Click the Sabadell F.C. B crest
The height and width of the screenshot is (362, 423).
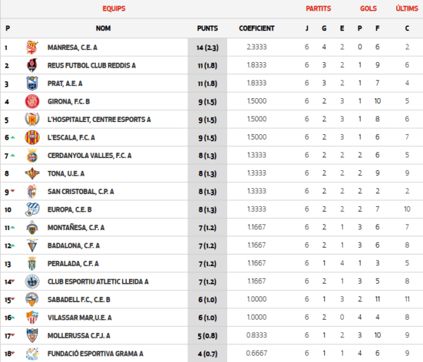[32, 299]
